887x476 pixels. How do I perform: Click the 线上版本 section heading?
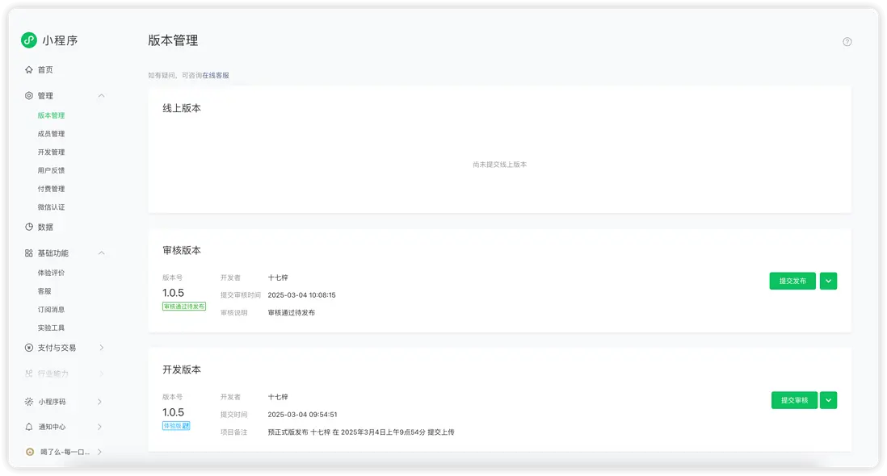182,108
